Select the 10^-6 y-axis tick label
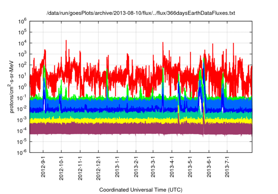Viewport: 278px width, 194px height. [x=22, y=153]
